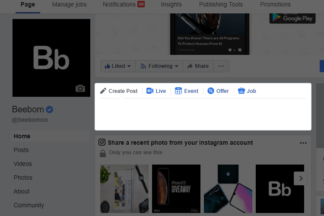Open Videos in the sidebar
Image resolution: width=324 pixels, height=216 pixels.
click(x=23, y=164)
